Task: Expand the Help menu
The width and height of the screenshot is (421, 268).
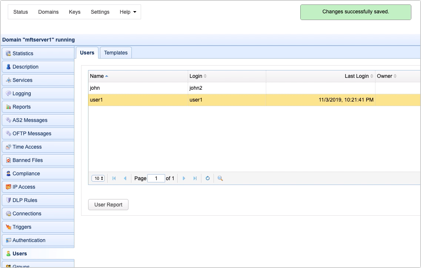Action: point(127,12)
